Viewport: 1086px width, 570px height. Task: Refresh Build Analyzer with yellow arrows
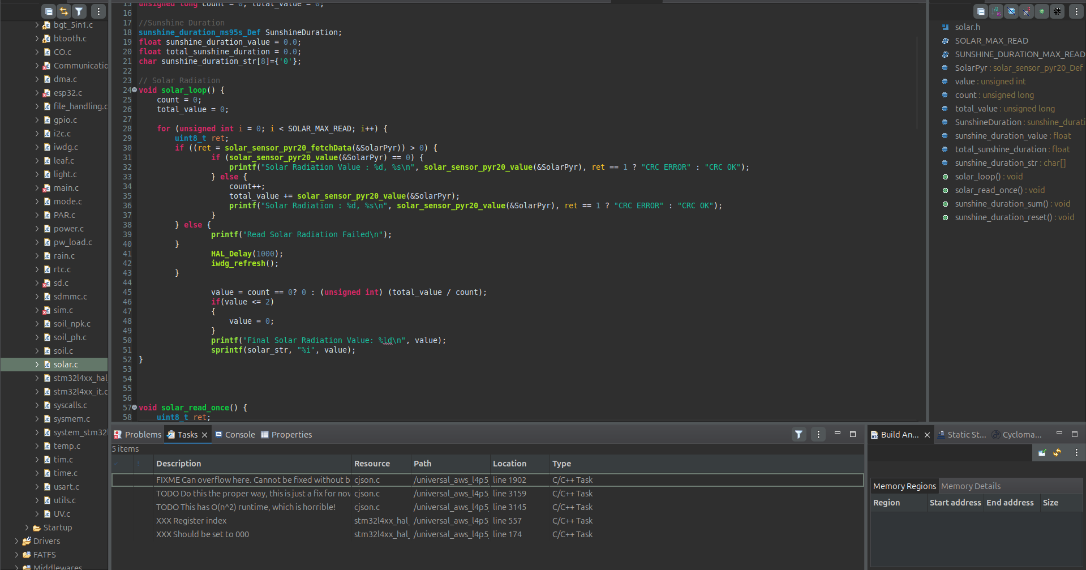coord(1057,452)
